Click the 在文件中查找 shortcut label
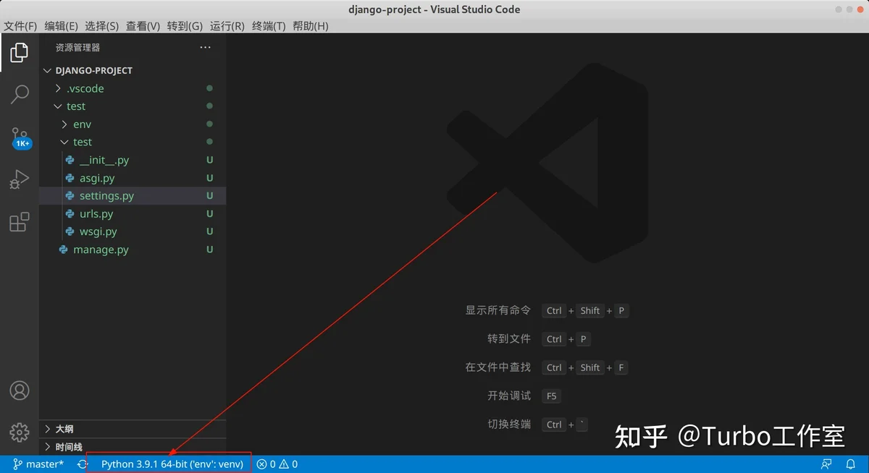The image size is (869, 473). tap(498, 367)
